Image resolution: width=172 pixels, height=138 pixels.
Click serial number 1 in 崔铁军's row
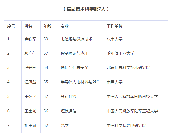pos(8,39)
